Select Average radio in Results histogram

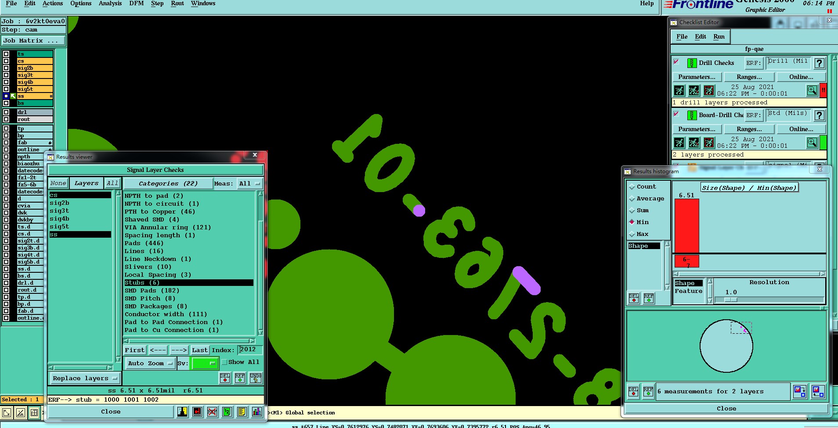point(632,199)
